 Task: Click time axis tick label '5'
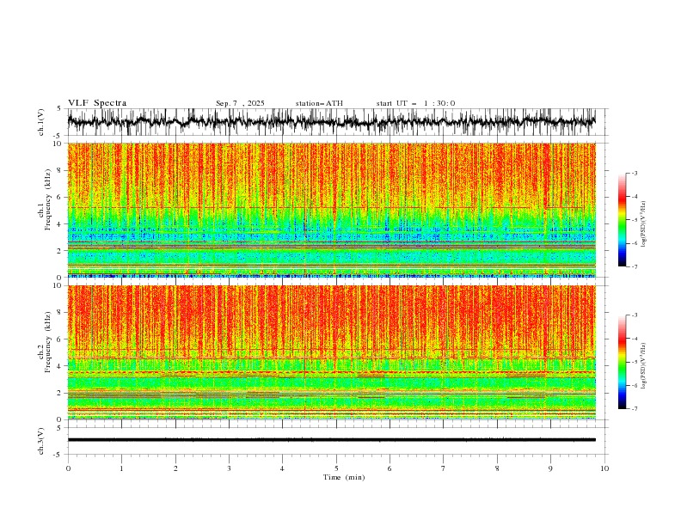point(336,468)
